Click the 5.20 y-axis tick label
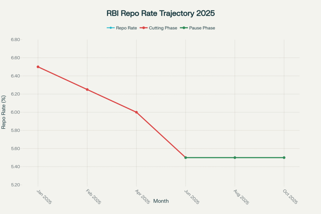321x214 pixels. pos(15,185)
